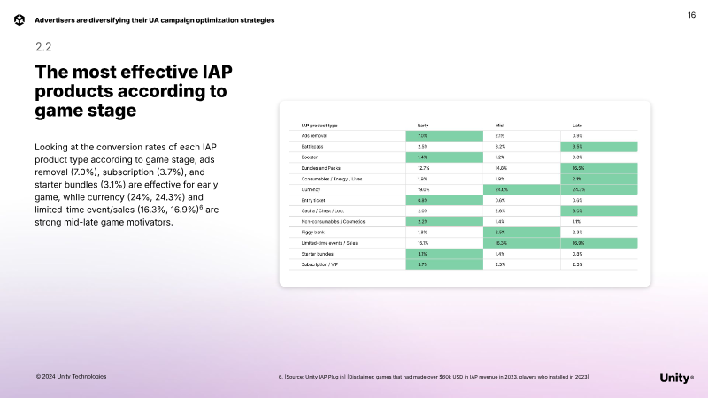Click the section number 2.2
This screenshot has height=398, width=708.
coord(43,46)
